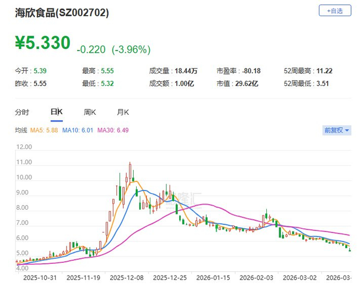Click the 2025-12-08 date axis label
This screenshot has height=285, width=364.
click(x=127, y=278)
